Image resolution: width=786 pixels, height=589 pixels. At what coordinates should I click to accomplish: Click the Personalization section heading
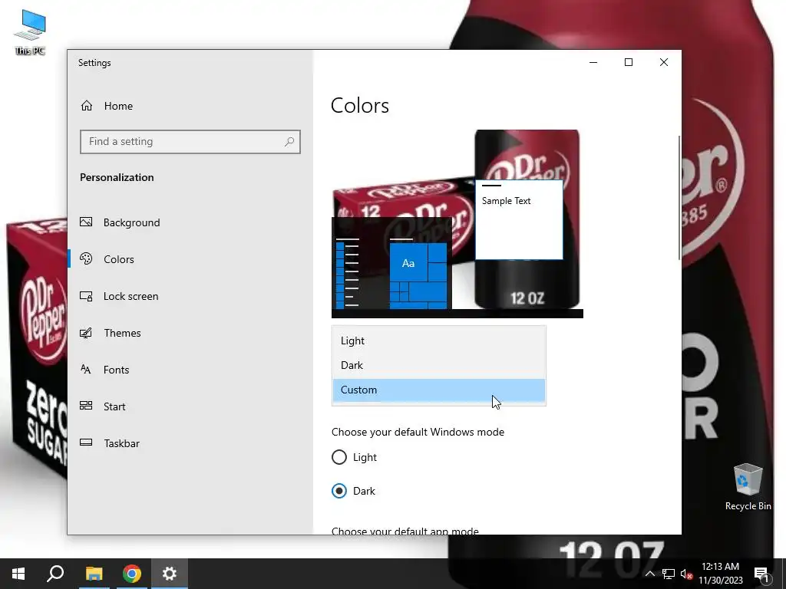tap(117, 177)
